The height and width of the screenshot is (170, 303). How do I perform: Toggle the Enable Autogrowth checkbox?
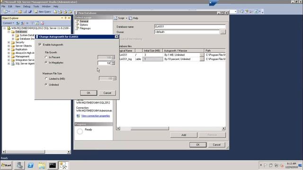coord(40,44)
